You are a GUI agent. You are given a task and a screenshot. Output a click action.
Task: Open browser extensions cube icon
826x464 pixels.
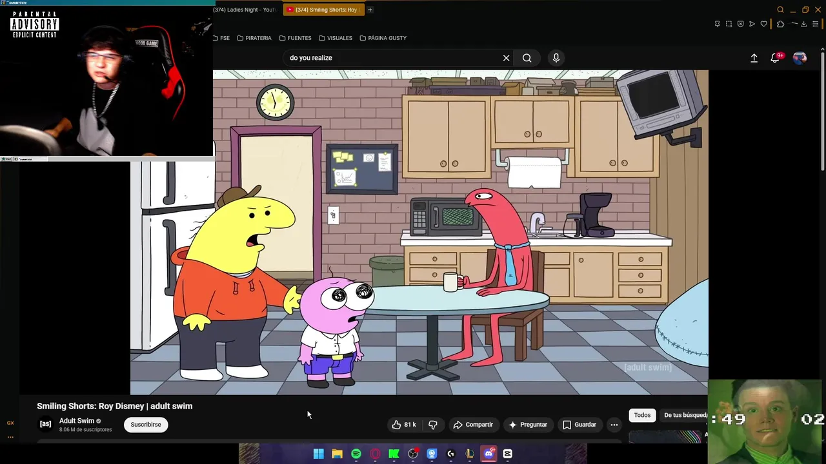[x=780, y=24]
